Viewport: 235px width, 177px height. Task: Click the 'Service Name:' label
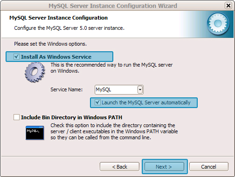pyautogui.click(x=67, y=89)
